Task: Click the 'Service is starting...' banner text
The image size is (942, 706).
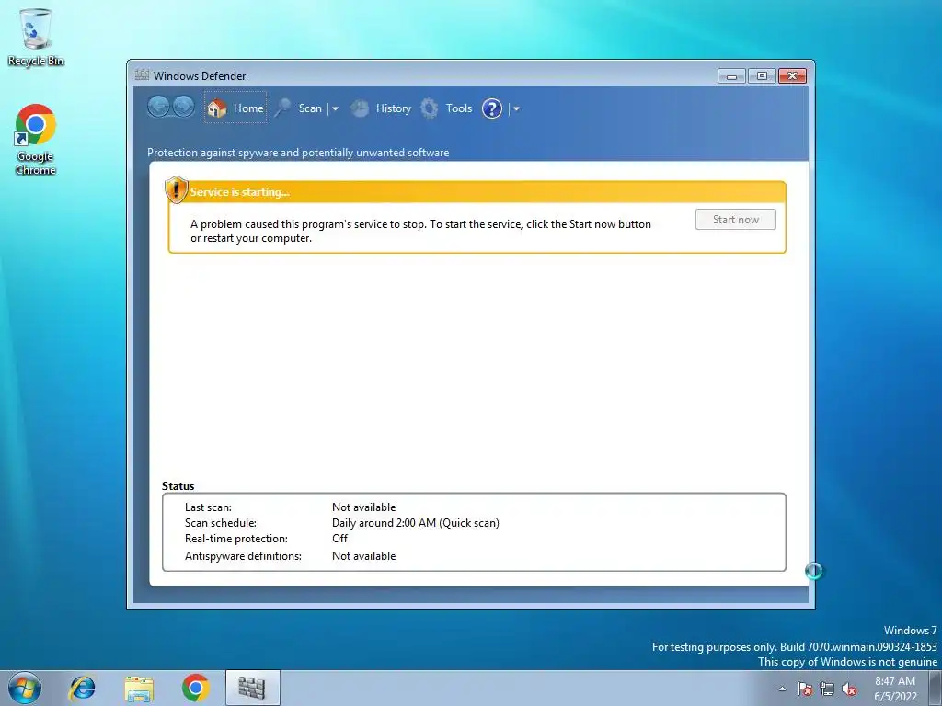Action: click(x=240, y=192)
